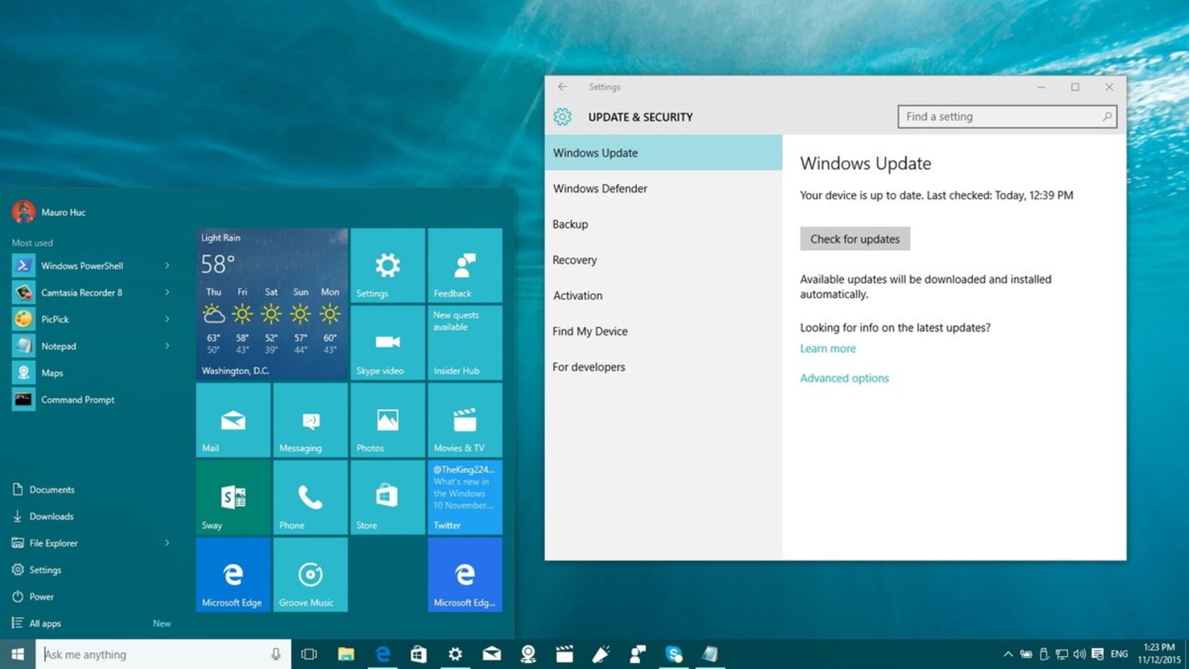This screenshot has height=669, width=1189.
Task: Open the For developers section
Action: point(663,367)
